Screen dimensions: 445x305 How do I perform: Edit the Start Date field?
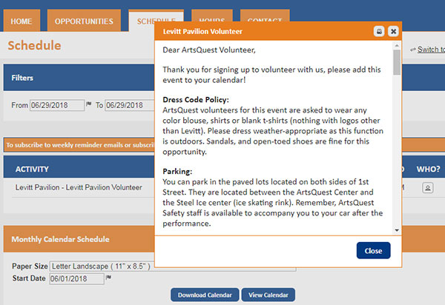[x=76, y=278]
